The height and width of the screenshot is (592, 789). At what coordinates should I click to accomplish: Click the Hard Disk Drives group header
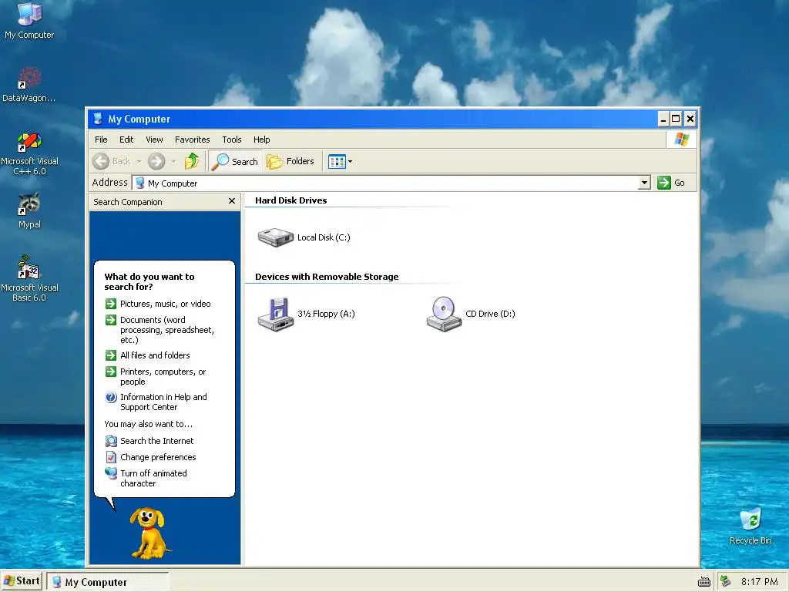point(290,200)
